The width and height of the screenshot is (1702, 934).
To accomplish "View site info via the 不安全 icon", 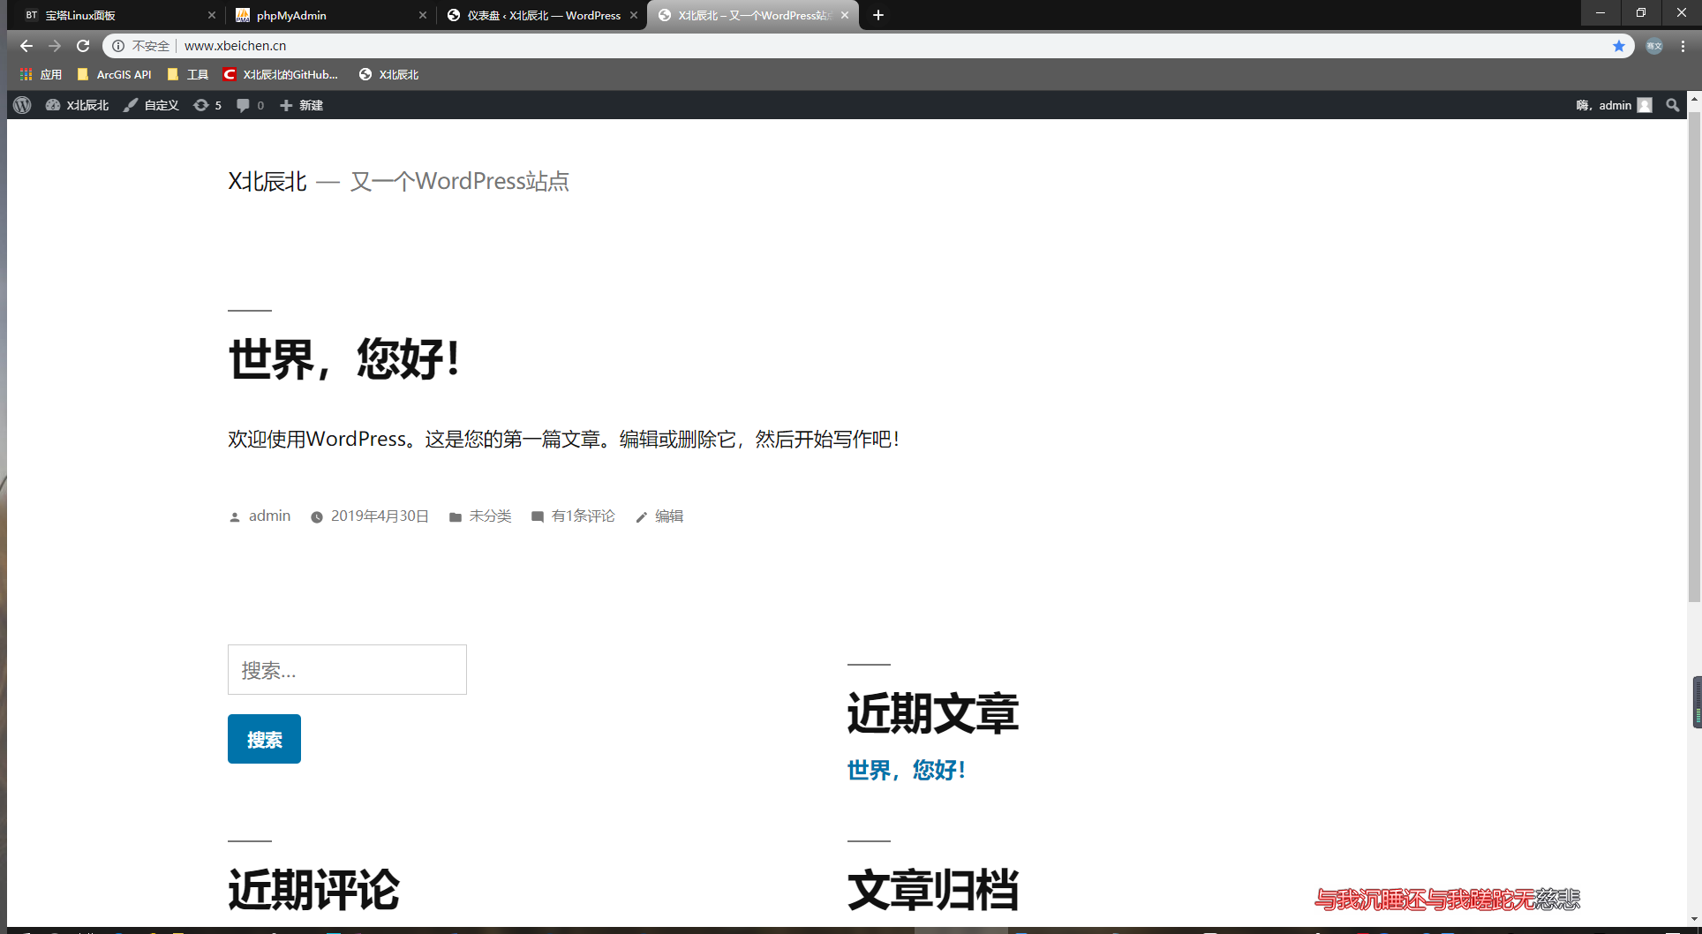I will (x=118, y=46).
